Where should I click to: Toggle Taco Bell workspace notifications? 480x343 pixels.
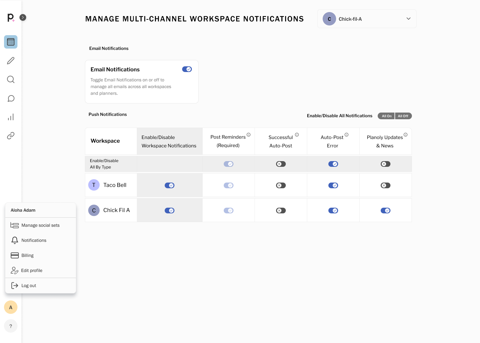click(169, 185)
